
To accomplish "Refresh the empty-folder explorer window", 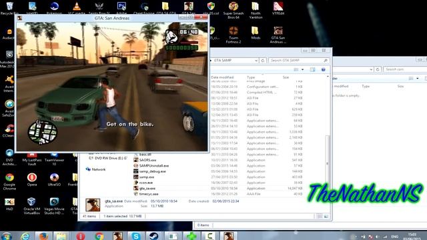I will [378, 69].
